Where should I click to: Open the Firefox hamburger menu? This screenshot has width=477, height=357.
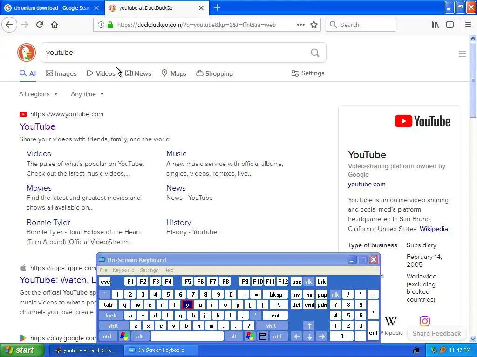[x=468, y=25]
